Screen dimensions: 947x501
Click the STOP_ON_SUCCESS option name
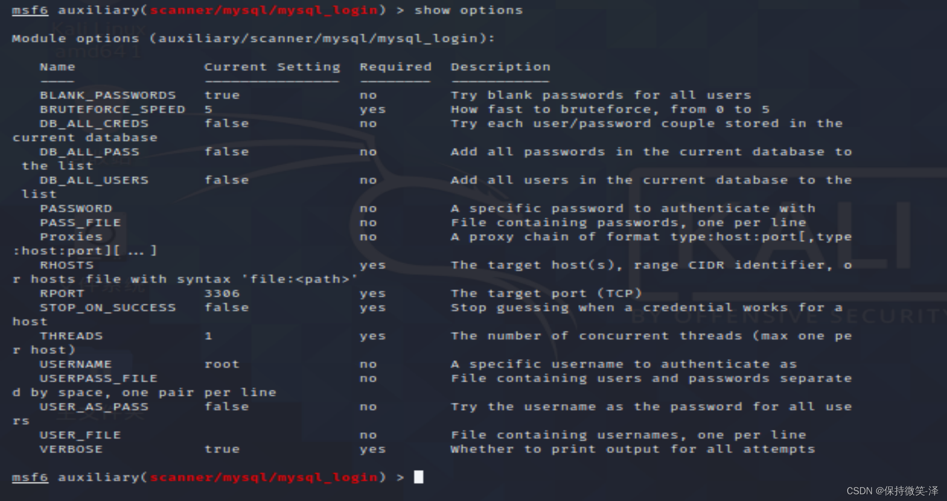pyautogui.click(x=108, y=308)
